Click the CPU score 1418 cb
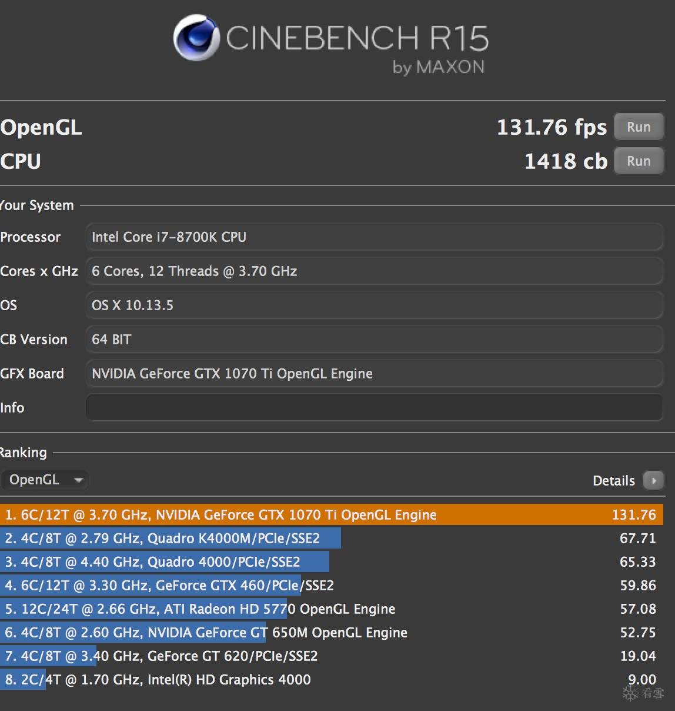Viewport: 675px width, 711px height. 566,161
